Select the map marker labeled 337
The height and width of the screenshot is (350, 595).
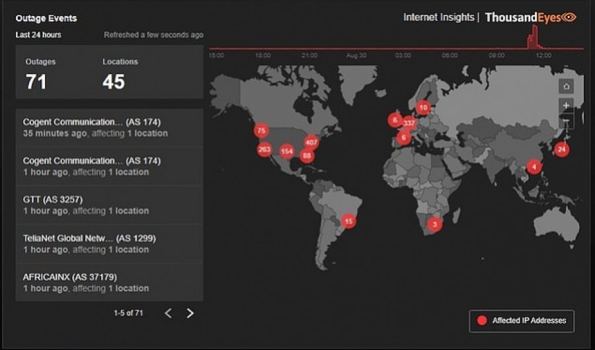409,123
